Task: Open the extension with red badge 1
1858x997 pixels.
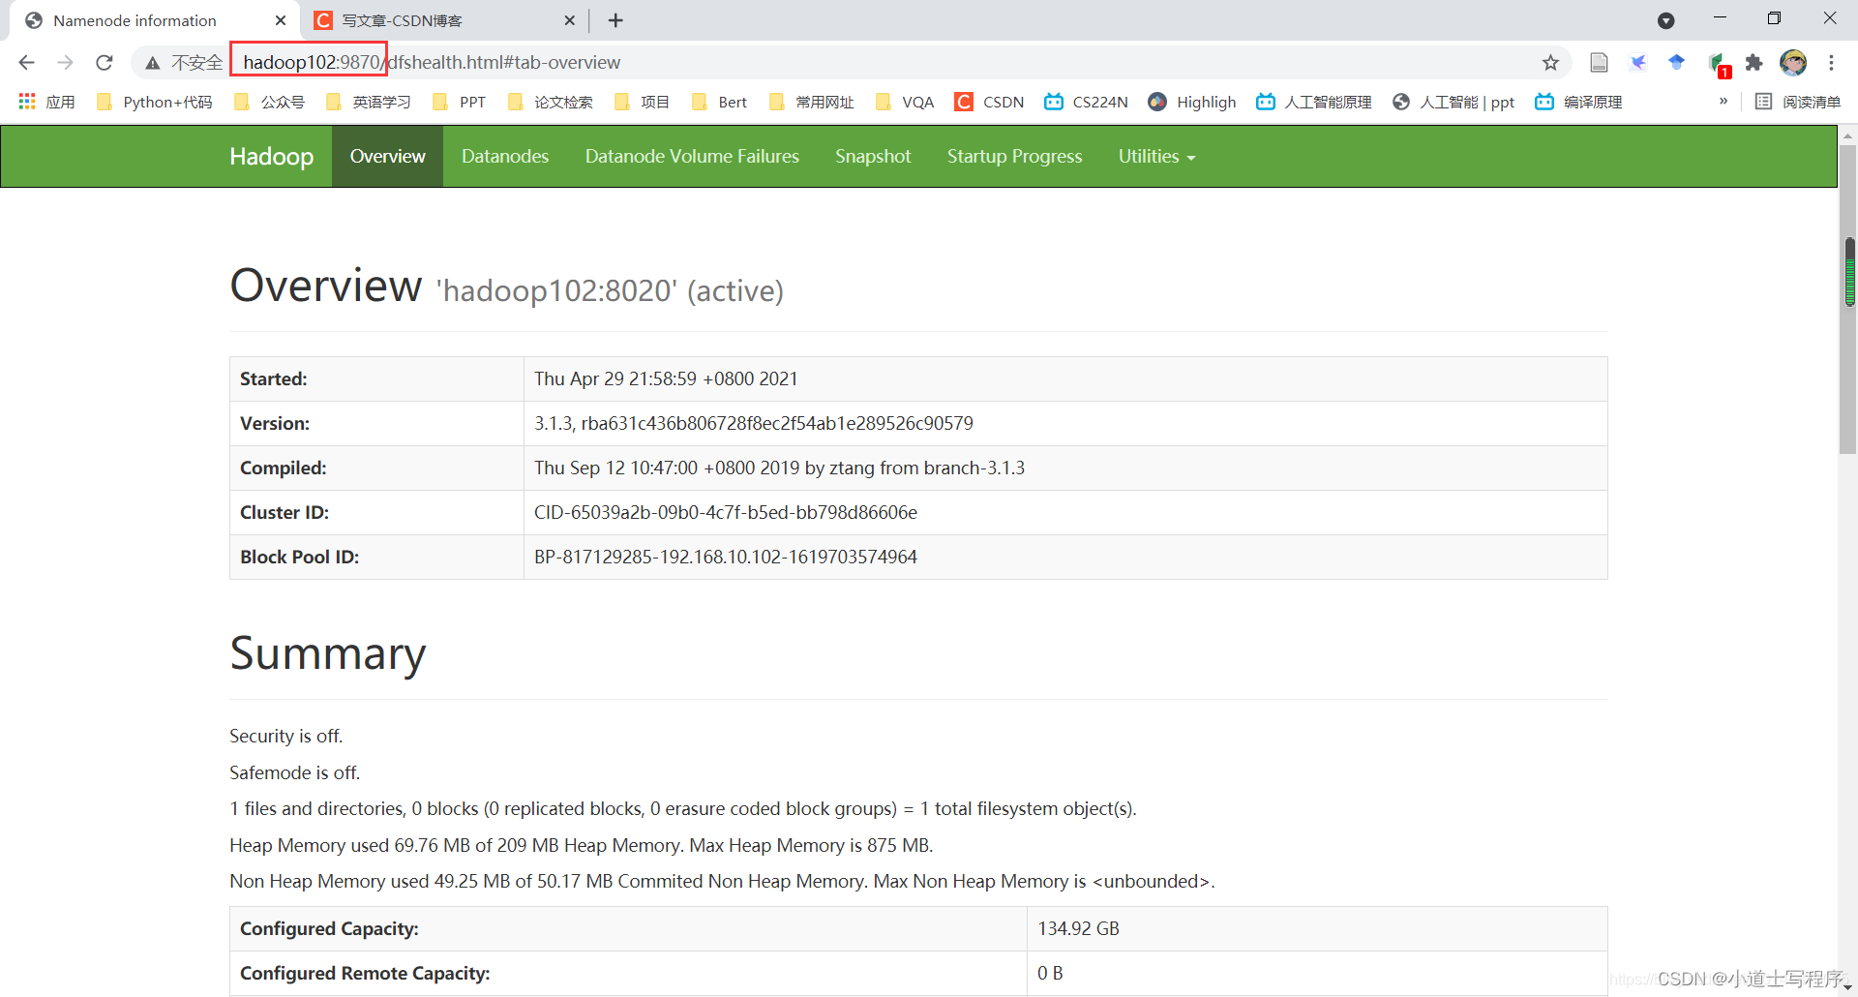Action: (1718, 65)
